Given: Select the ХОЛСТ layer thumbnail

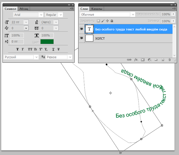Looking at the screenshot, I should [89, 38].
